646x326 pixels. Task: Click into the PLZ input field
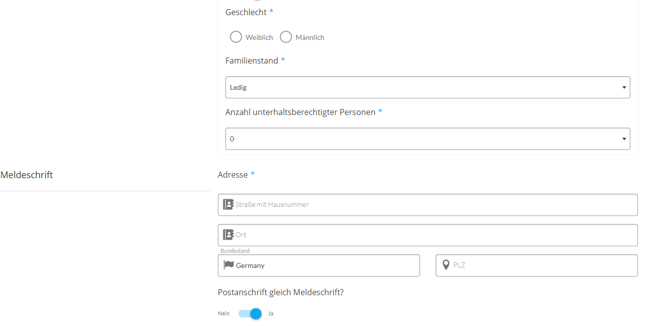(x=542, y=265)
